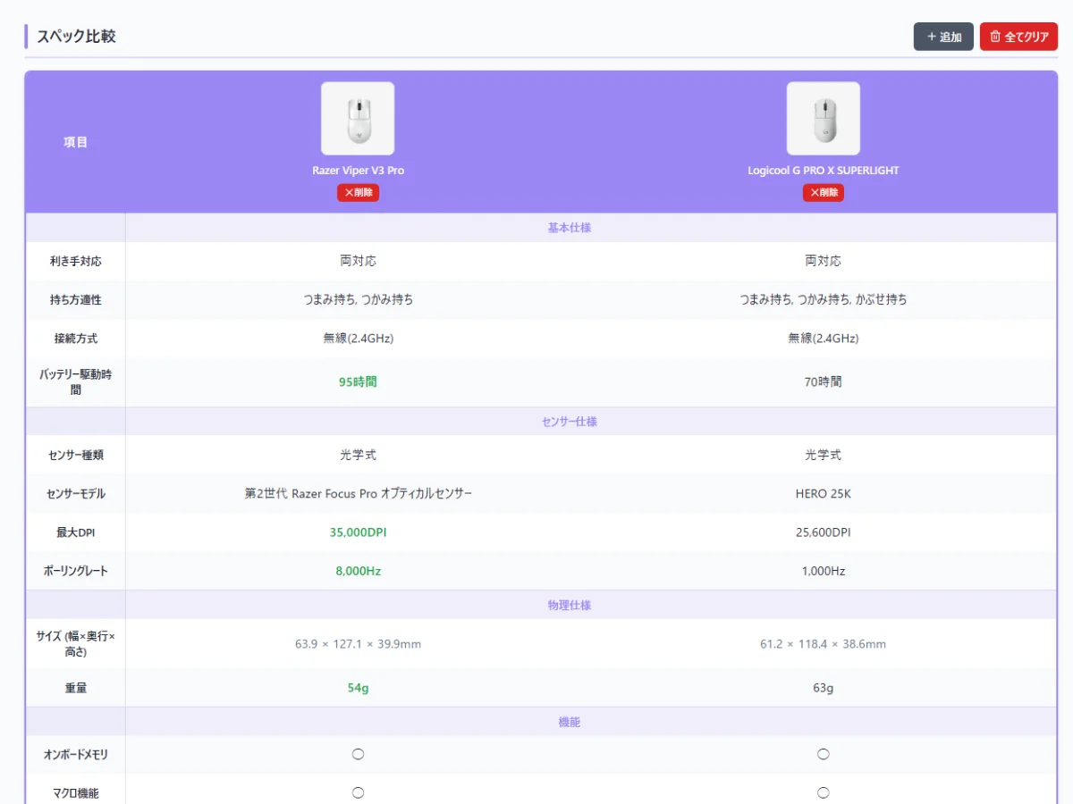The image size is (1073, 804).
Task: Remove Logicool G PRO X SUPERLIGHT via 削除
Action: point(823,192)
